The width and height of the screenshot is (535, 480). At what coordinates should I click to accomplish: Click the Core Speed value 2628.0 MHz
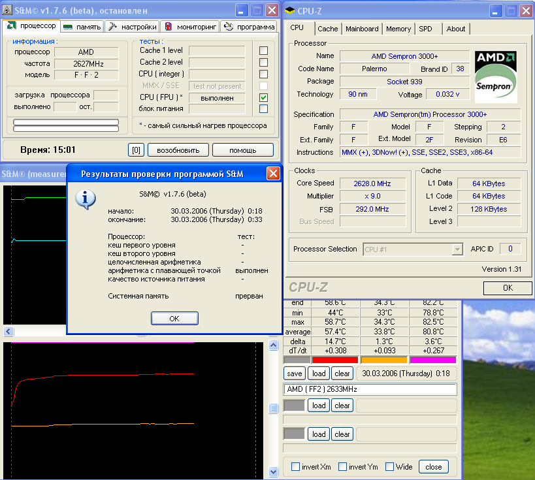(372, 184)
